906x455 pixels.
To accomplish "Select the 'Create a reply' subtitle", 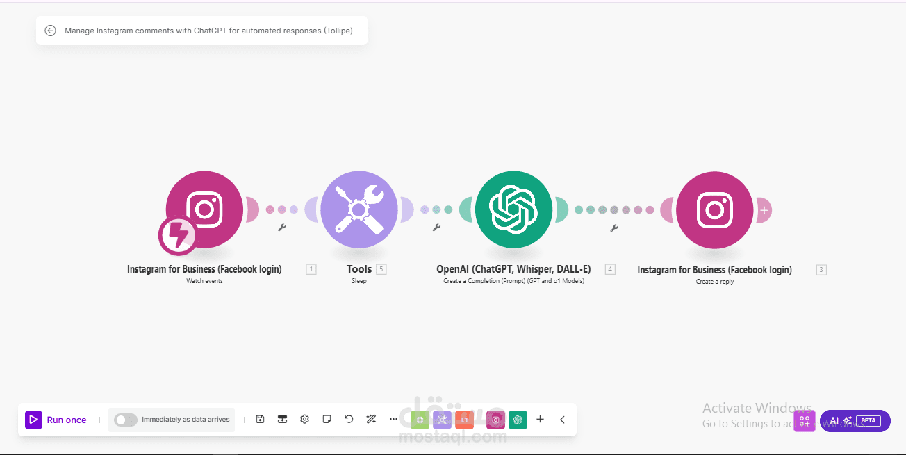I will click(715, 282).
